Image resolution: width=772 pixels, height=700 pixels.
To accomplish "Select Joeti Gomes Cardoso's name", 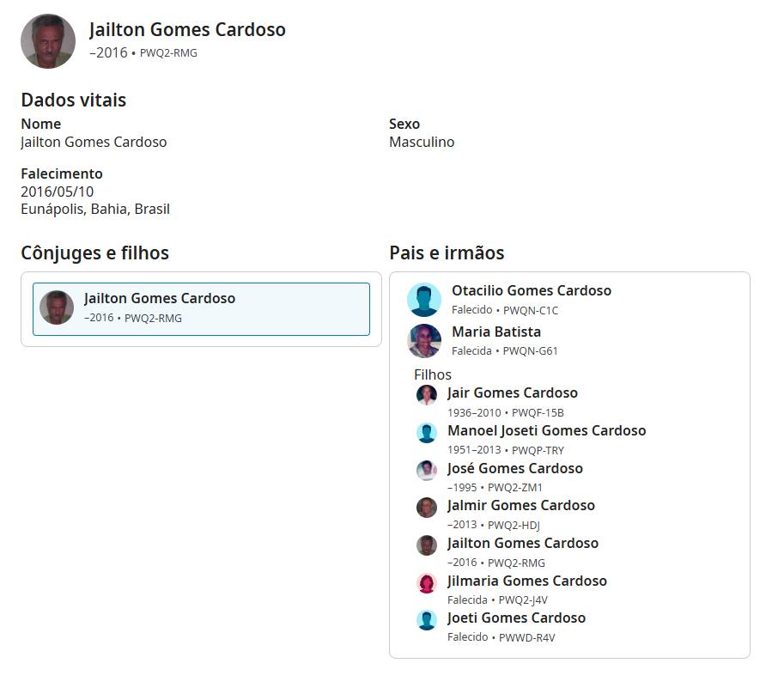I will coord(516,618).
